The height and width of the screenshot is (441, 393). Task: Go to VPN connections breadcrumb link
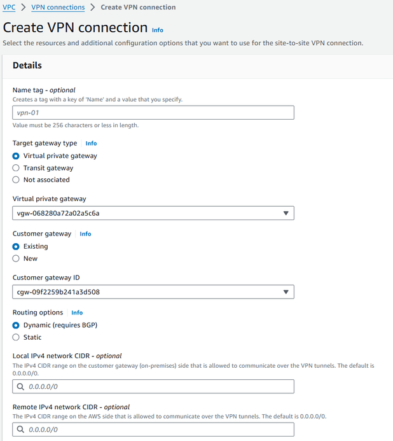(58, 8)
